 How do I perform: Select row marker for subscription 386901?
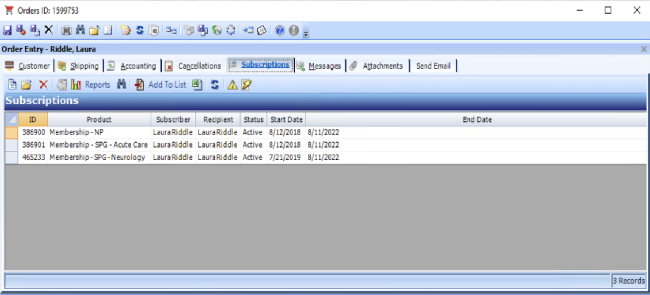tap(11, 145)
